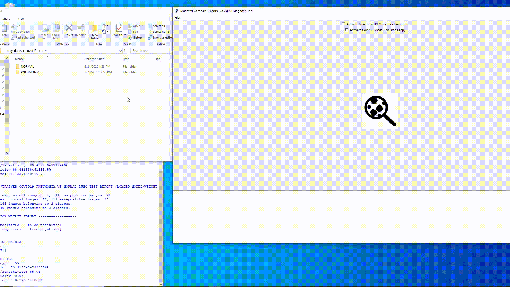Open the Files menu in Diagnosis Tool

tap(177, 18)
